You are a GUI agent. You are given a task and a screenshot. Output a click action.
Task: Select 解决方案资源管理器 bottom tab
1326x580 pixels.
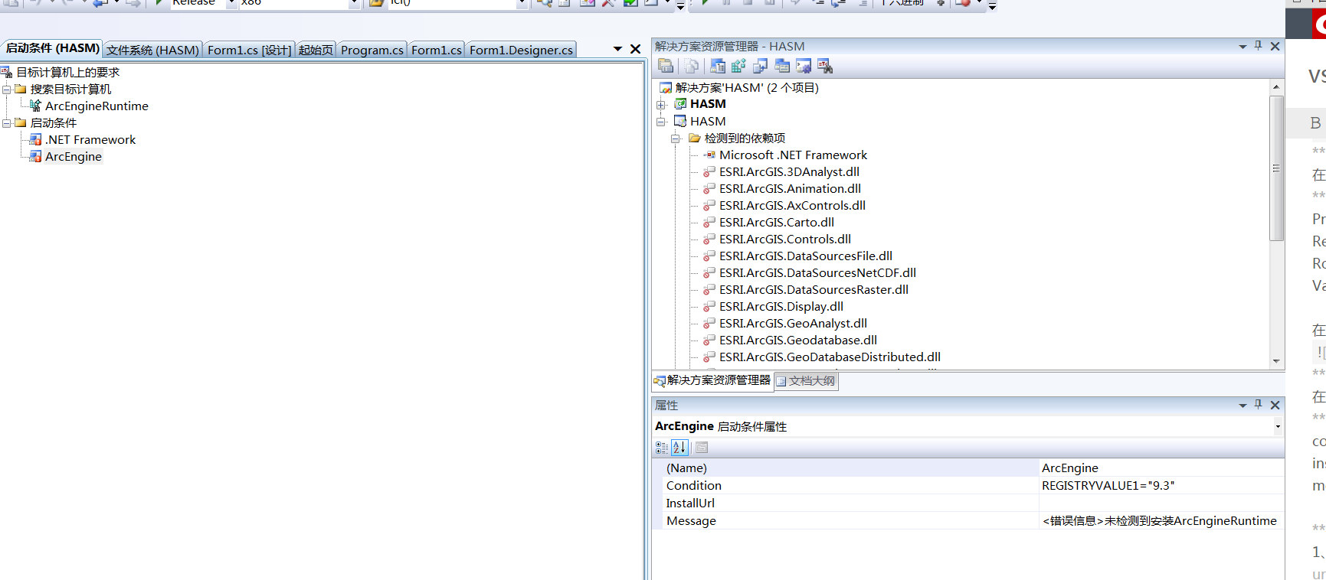(712, 380)
